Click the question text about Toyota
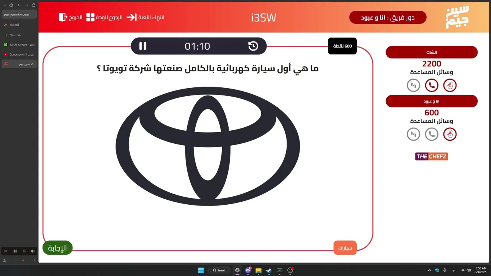491x276 pixels. pos(208,69)
